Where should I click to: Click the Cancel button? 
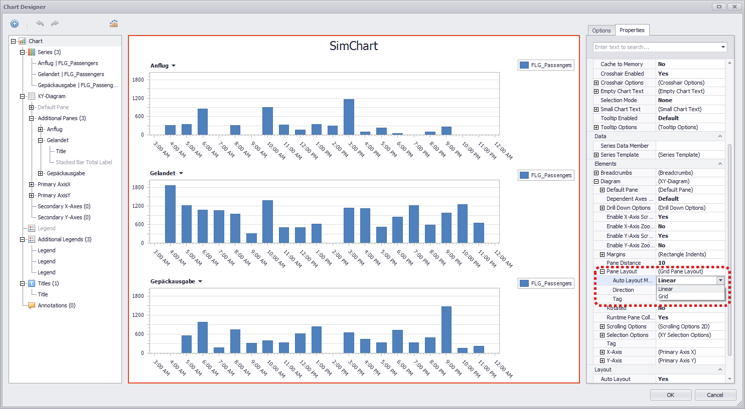click(715, 395)
